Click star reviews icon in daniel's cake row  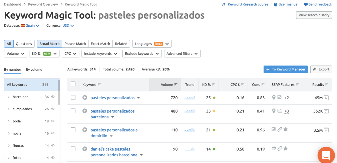tap(285, 148)
